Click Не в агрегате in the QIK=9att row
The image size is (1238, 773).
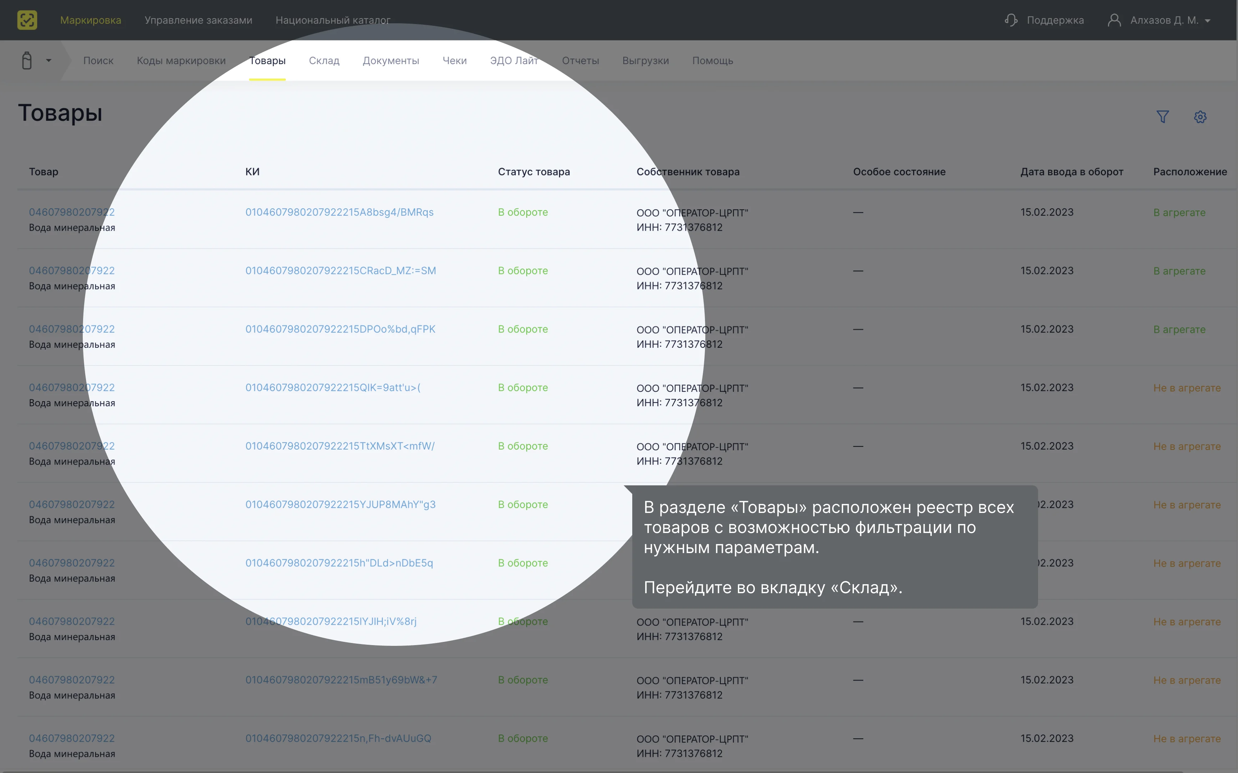tap(1187, 388)
